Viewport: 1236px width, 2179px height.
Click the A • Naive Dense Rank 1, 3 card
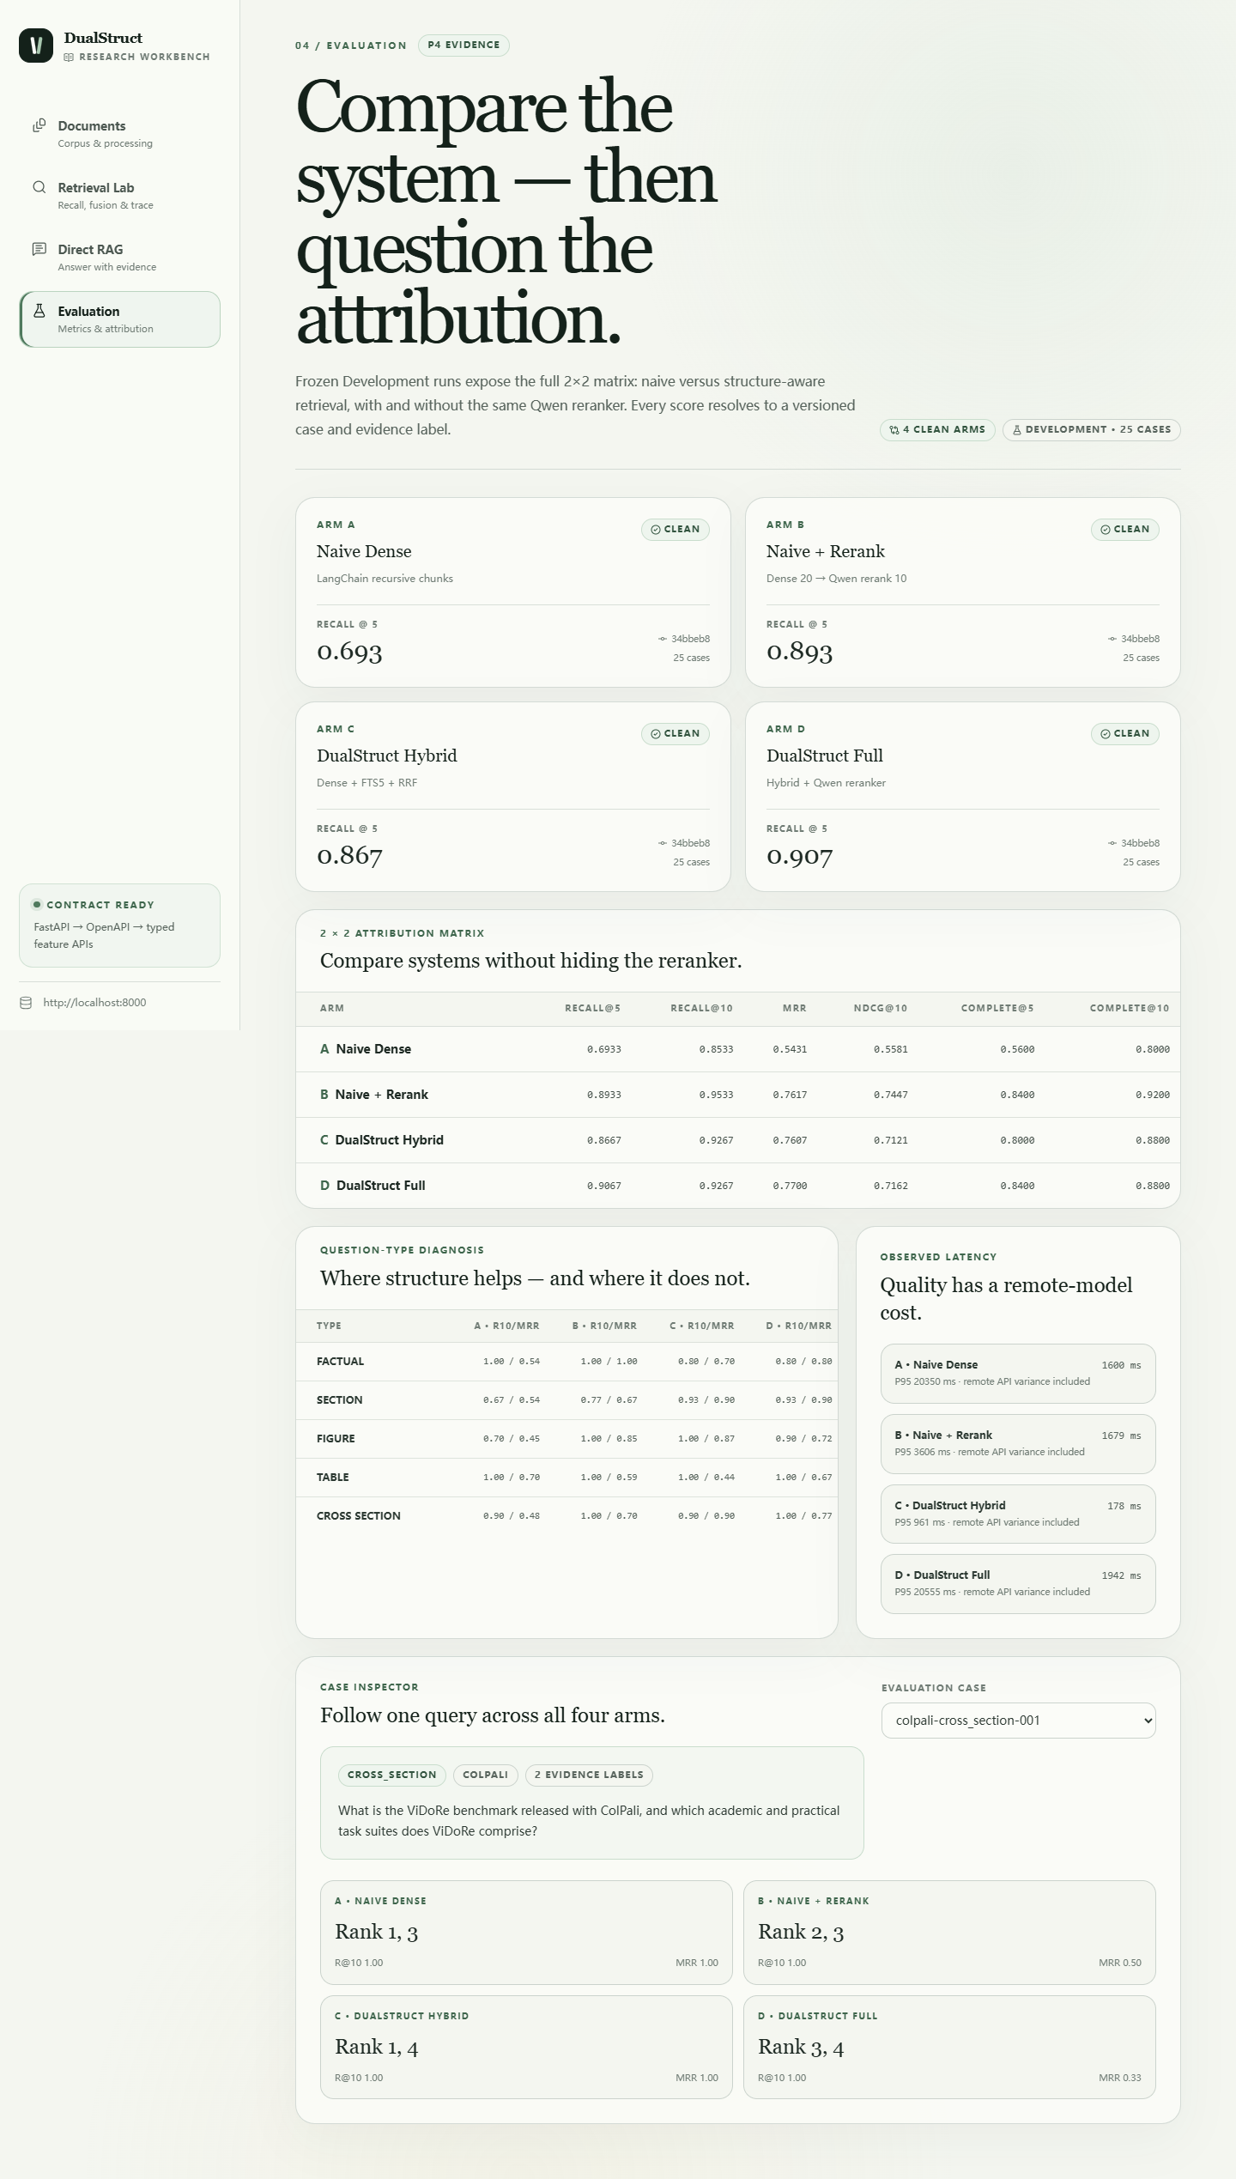pyautogui.click(x=526, y=1933)
